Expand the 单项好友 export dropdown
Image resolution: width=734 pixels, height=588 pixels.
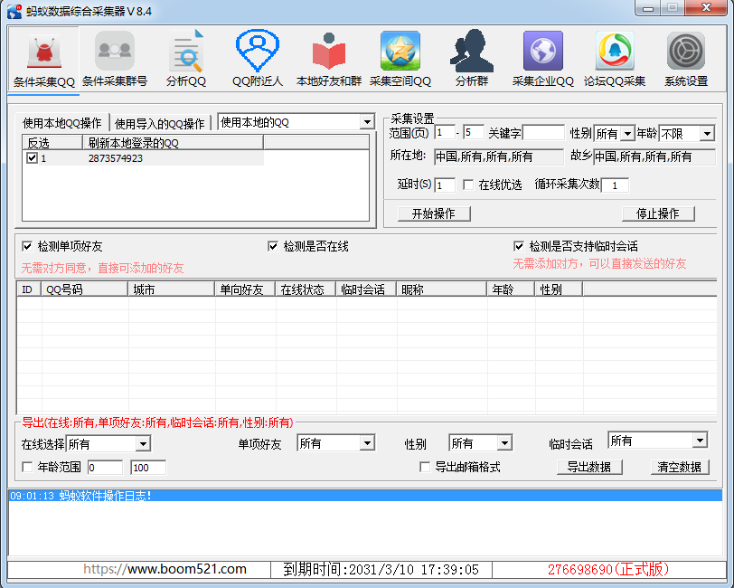point(368,442)
